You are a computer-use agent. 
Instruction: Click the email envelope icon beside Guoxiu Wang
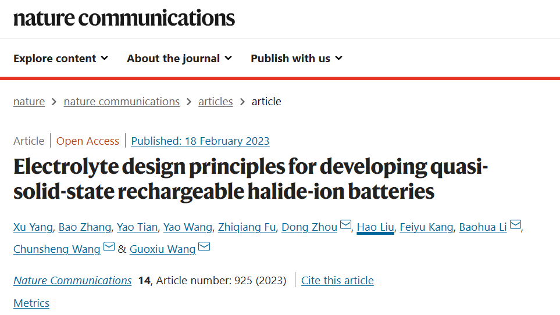point(204,246)
